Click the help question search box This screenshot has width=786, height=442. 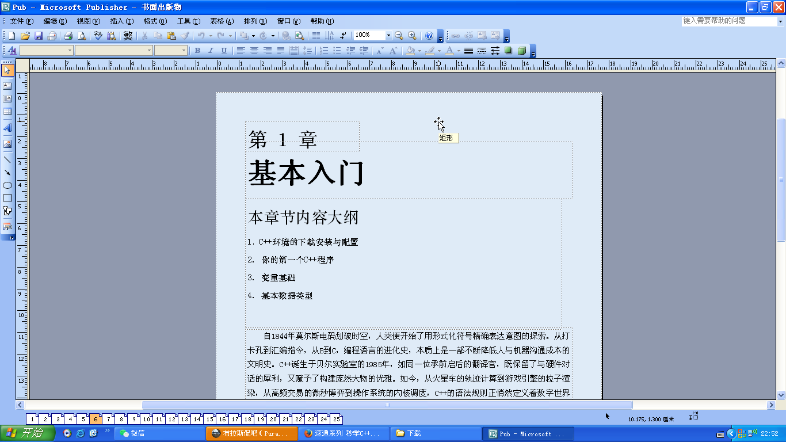click(729, 21)
